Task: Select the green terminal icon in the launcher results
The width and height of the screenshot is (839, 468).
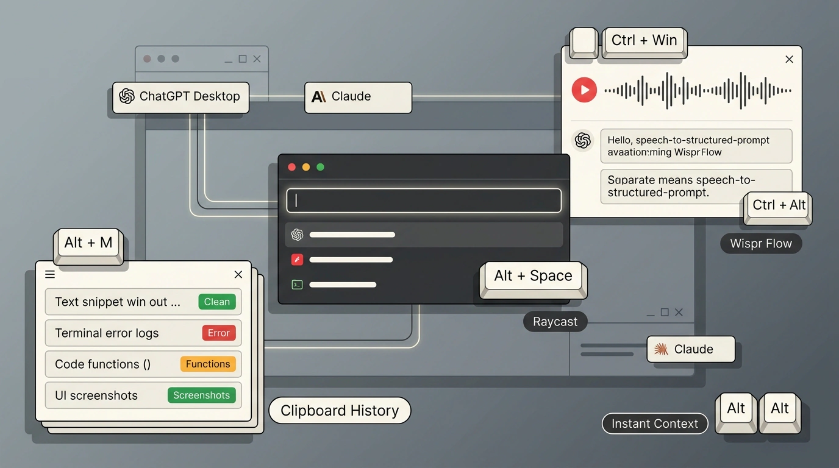Action: click(x=298, y=285)
